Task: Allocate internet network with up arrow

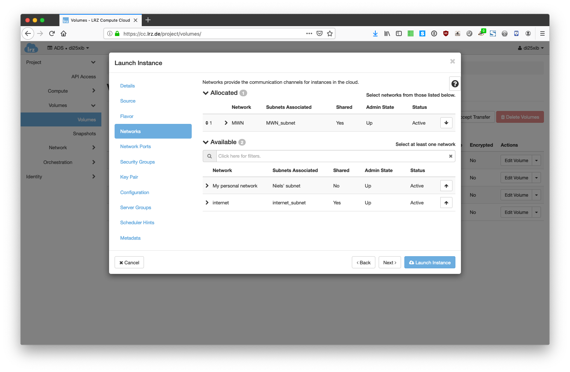Action: [446, 203]
